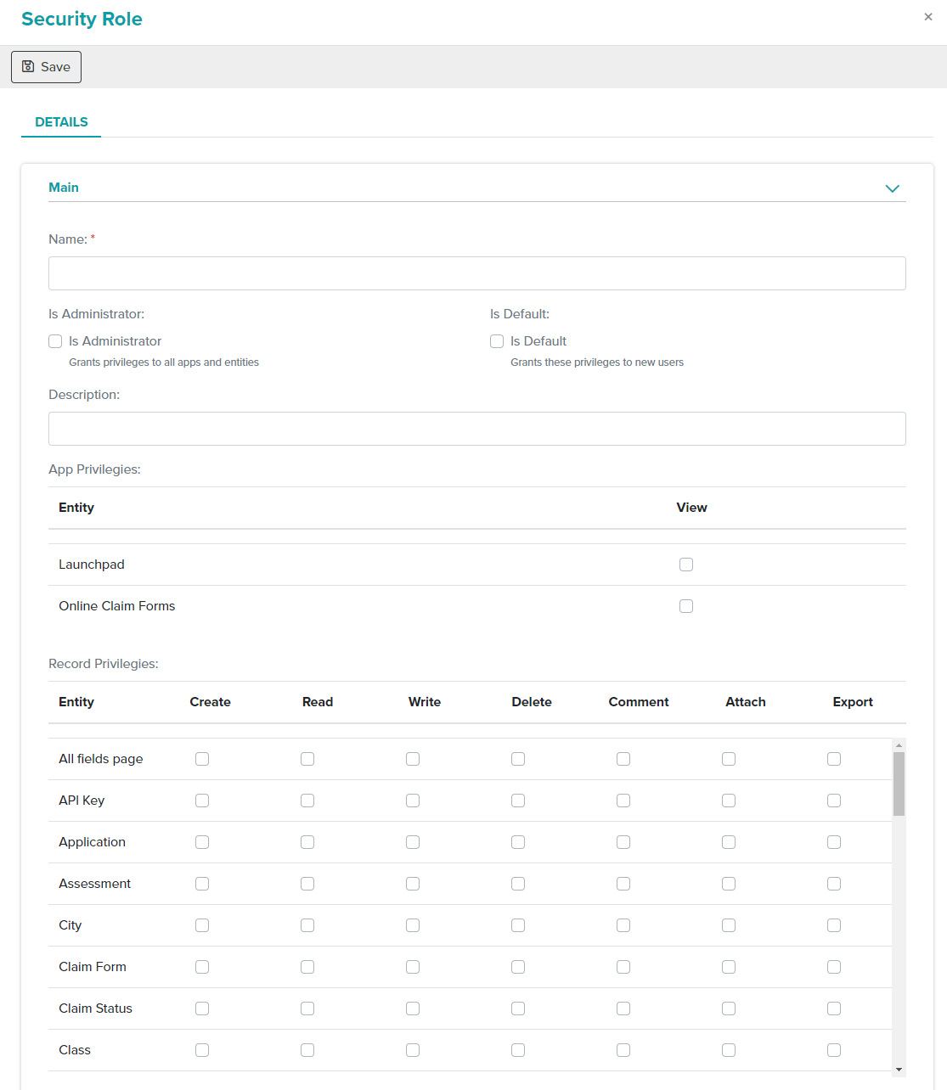This screenshot has width=947, height=1090.
Task: Click the Save button with disk icon
Action: click(46, 67)
